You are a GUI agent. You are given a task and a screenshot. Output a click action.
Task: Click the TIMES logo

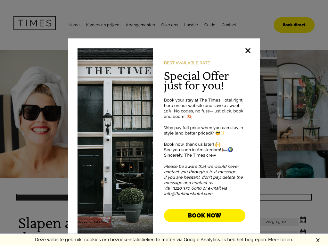35,23
